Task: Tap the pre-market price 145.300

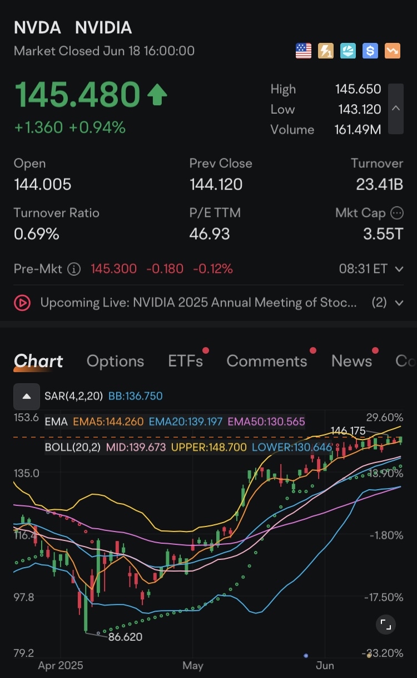Action: point(113,269)
